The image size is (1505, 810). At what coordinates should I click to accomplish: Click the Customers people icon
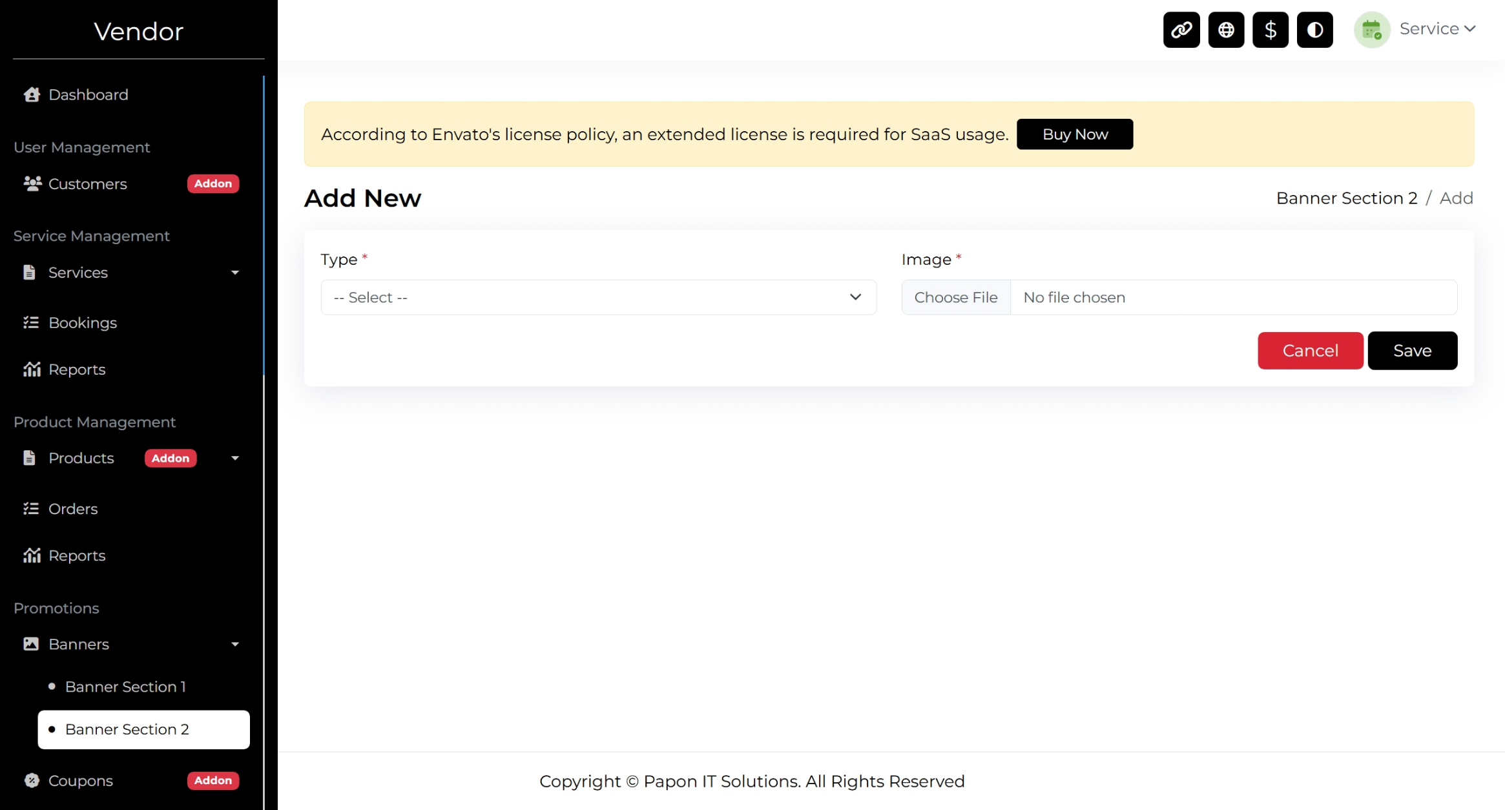[32, 184]
